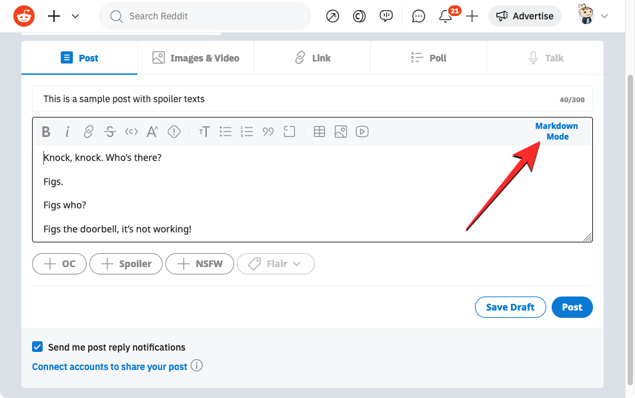The image size is (635, 398).
Task: Apply strikethrough formatting
Action: (x=110, y=132)
